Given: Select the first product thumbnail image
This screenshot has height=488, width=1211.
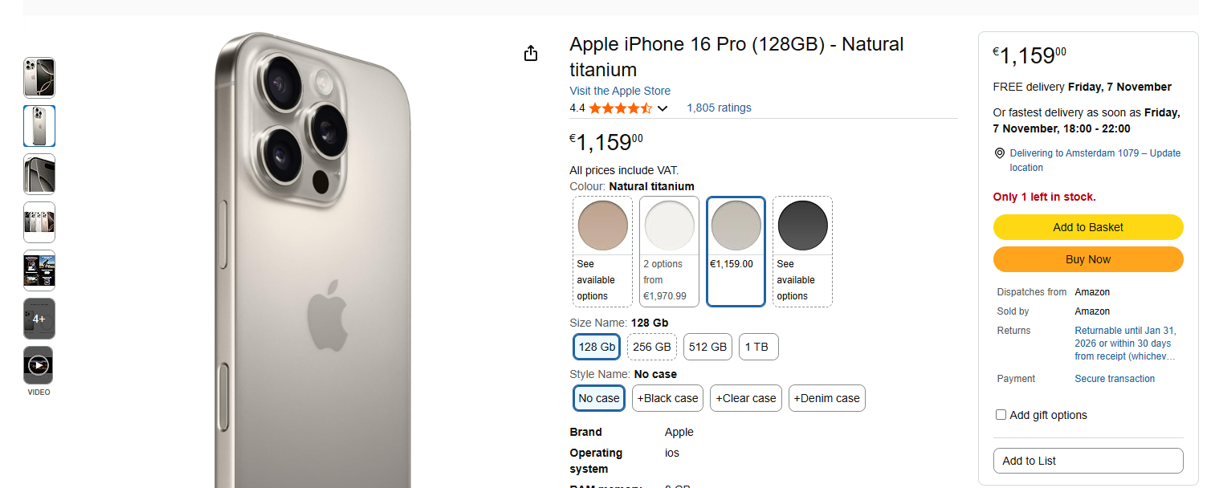Looking at the screenshot, I should pyautogui.click(x=39, y=78).
